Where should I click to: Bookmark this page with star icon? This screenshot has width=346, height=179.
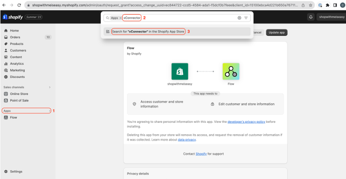coord(311,5)
